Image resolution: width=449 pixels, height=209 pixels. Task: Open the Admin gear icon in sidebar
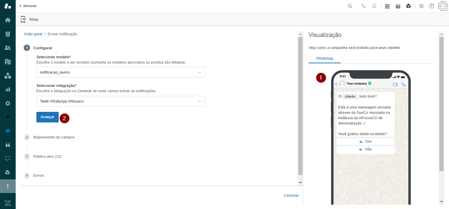[x=8, y=103]
